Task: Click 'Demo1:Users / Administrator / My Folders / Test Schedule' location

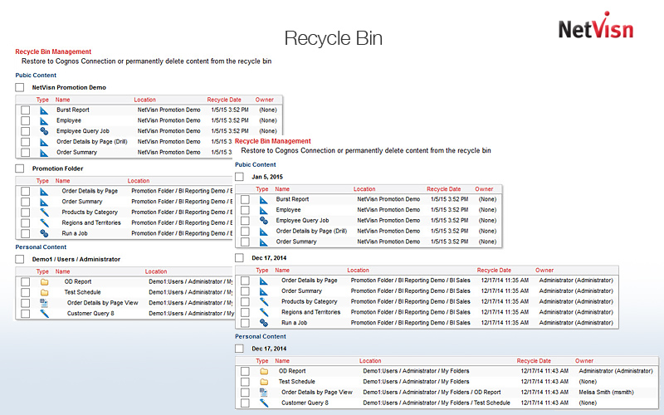Action: click(x=437, y=403)
